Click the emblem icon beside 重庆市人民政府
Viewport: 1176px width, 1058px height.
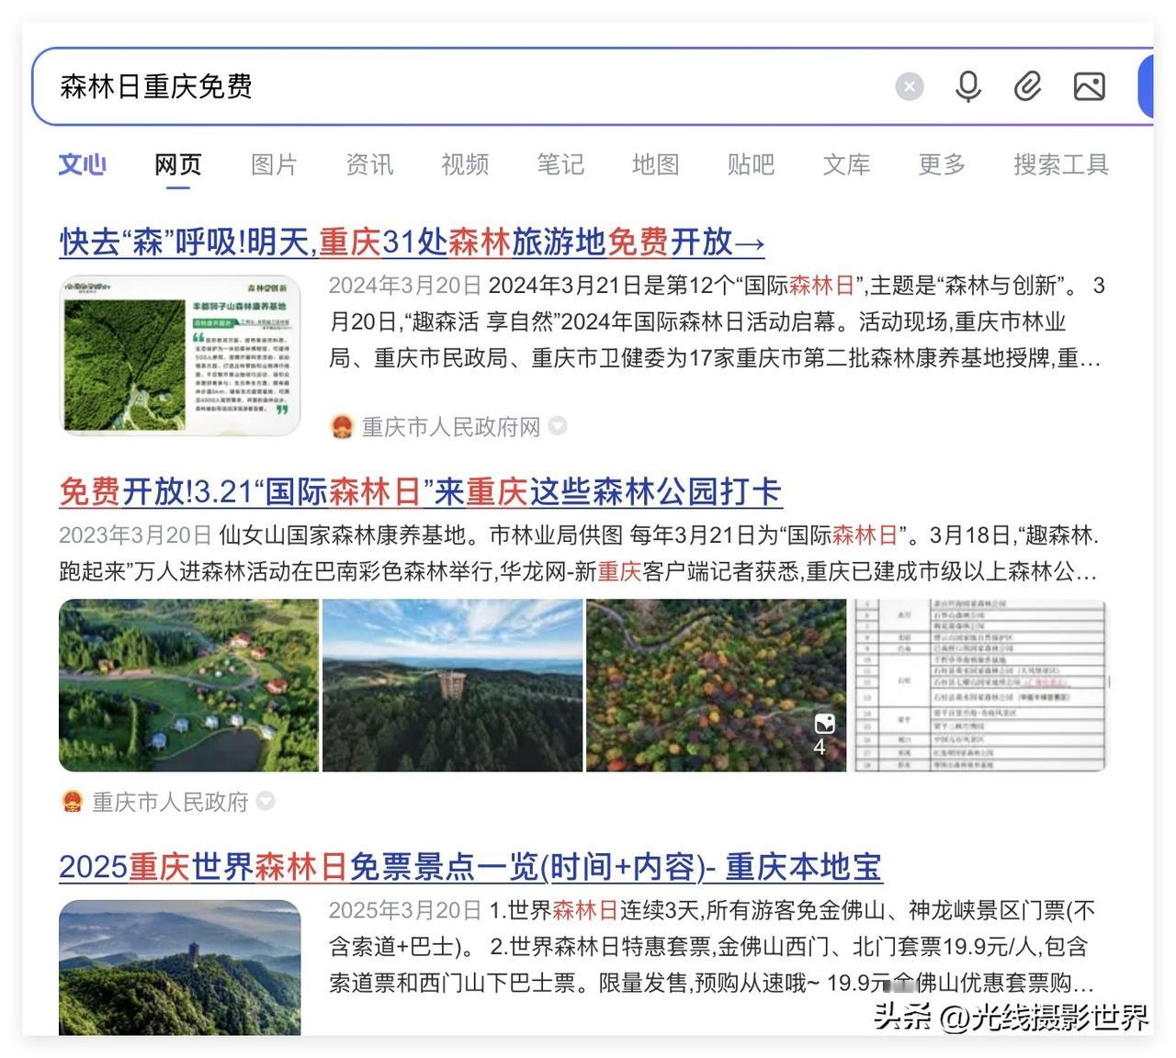[x=72, y=802]
